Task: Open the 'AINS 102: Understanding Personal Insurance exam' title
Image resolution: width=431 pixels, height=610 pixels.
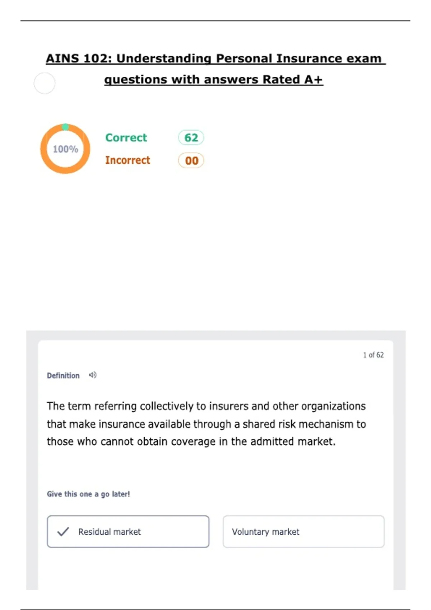Action: (x=215, y=58)
